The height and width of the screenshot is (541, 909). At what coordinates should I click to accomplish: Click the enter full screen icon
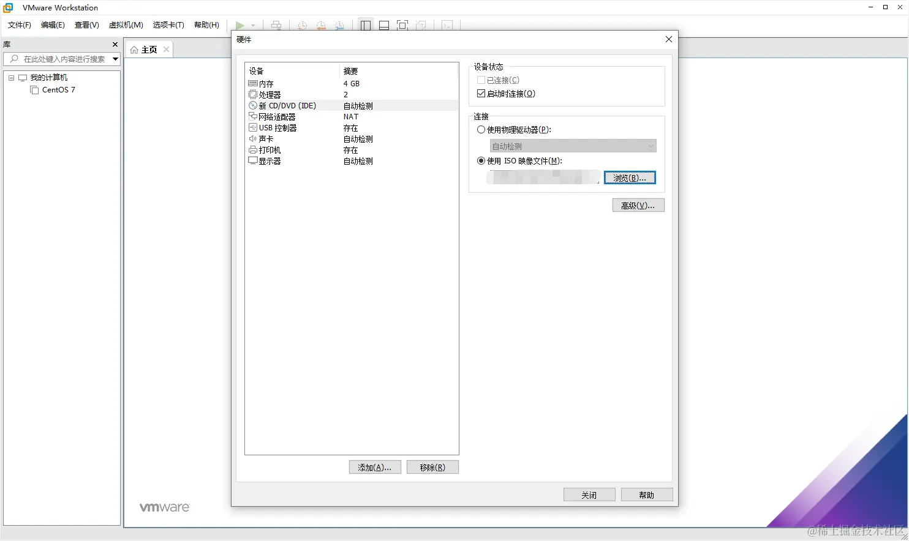(402, 25)
